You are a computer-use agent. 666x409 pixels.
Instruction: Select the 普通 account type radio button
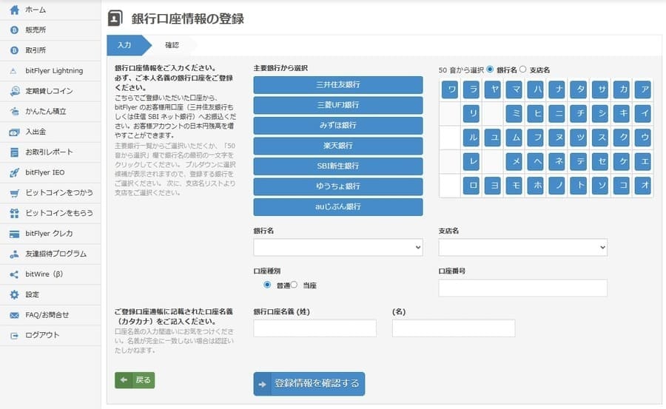coord(267,285)
